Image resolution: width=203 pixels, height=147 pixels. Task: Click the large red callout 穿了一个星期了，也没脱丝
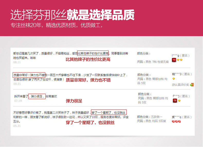point(90,122)
